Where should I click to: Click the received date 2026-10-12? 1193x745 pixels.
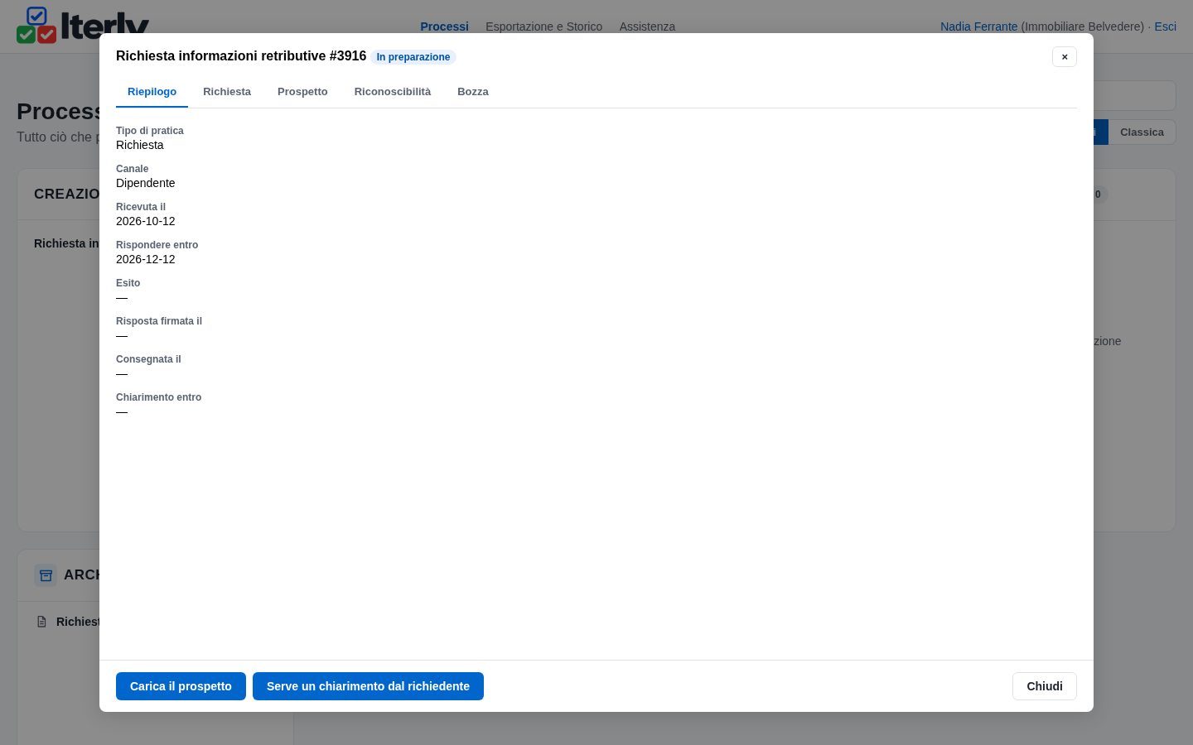146,221
